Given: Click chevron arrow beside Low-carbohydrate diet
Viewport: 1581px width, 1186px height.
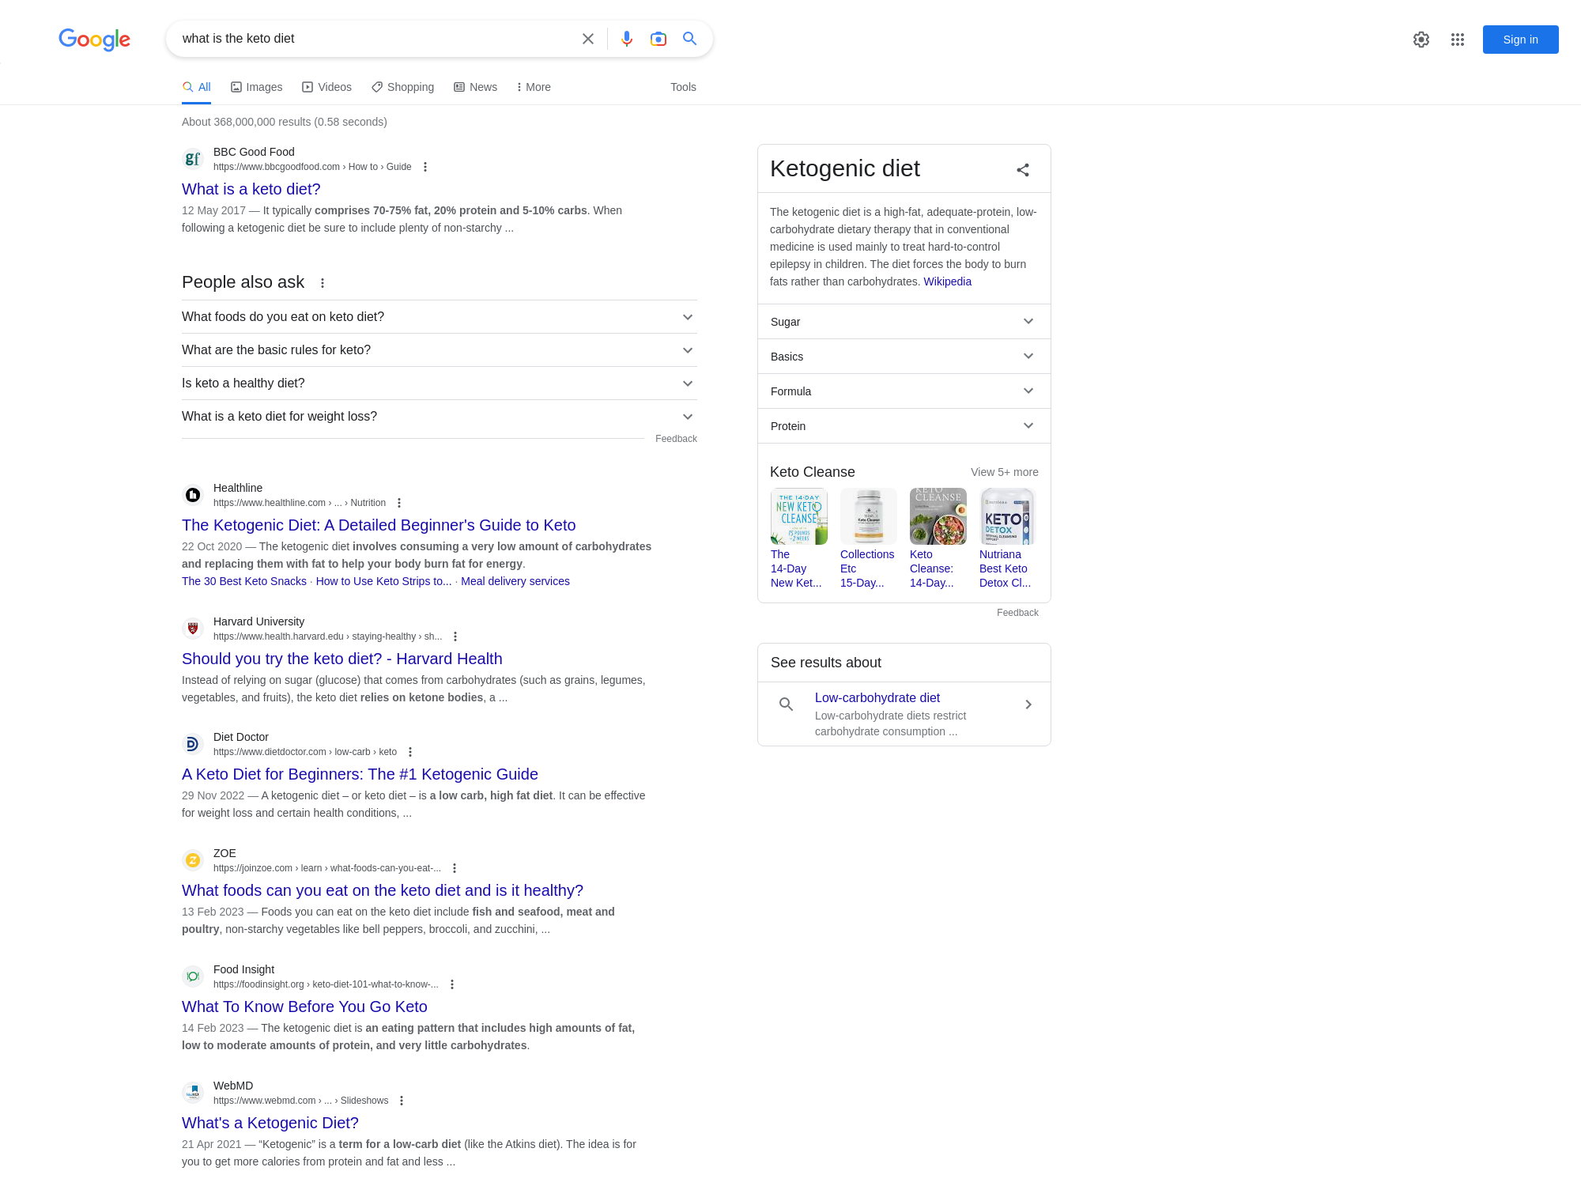Looking at the screenshot, I should click(1028, 704).
